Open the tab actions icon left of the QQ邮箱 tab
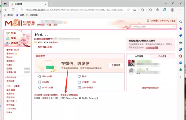The height and width of the screenshot is (120, 186). pos(5,4)
